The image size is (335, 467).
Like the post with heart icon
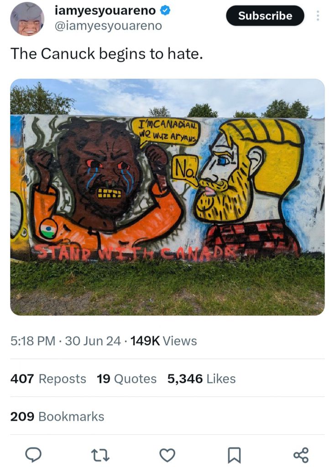point(167,456)
